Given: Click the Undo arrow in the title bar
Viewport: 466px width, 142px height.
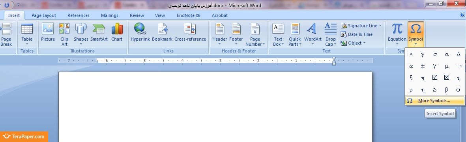Looking at the screenshot, I should [7, 5].
